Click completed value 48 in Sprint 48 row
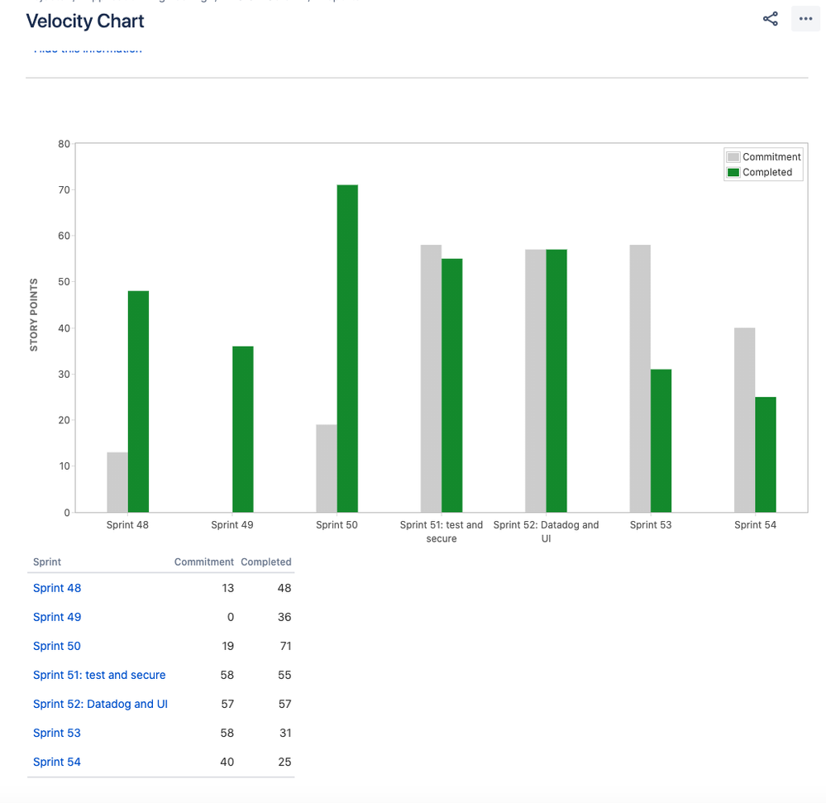The height and width of the screenshot is (803, 826). (284, 588)
